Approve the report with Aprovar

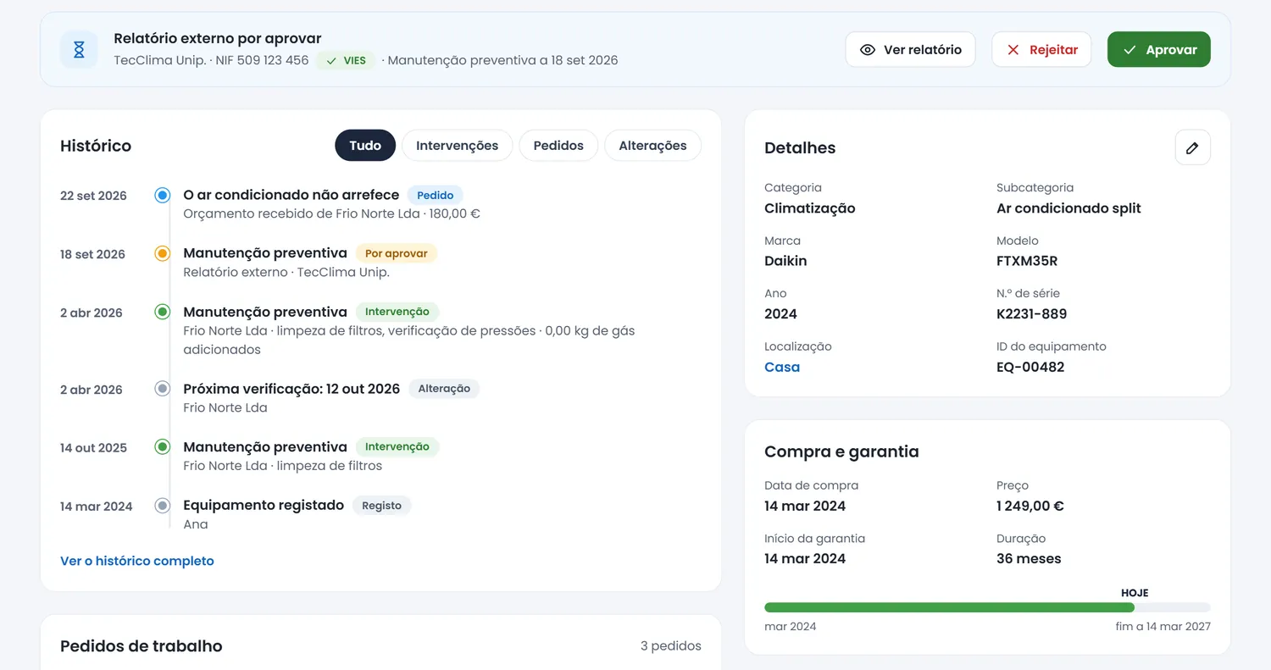tap(1158, 49)
